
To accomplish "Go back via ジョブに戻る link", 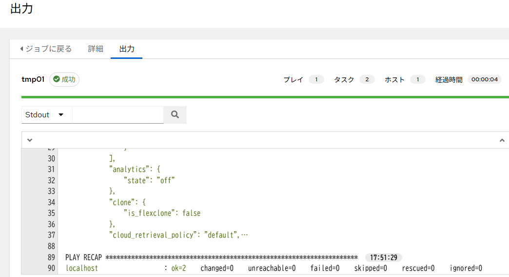I will (46, 49).
